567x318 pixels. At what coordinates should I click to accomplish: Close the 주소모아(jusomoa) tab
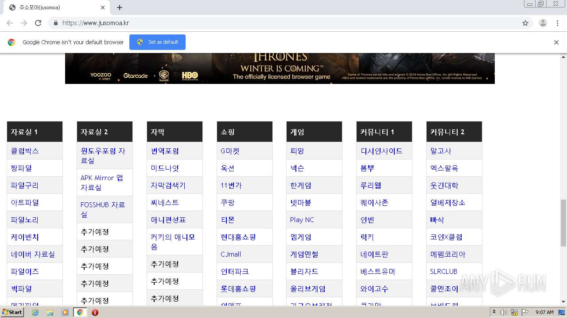coord(103,8)
